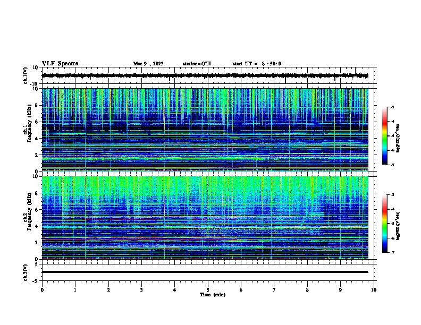Click the ch.2 colorbar log(PSD) label

click(398, 226)
